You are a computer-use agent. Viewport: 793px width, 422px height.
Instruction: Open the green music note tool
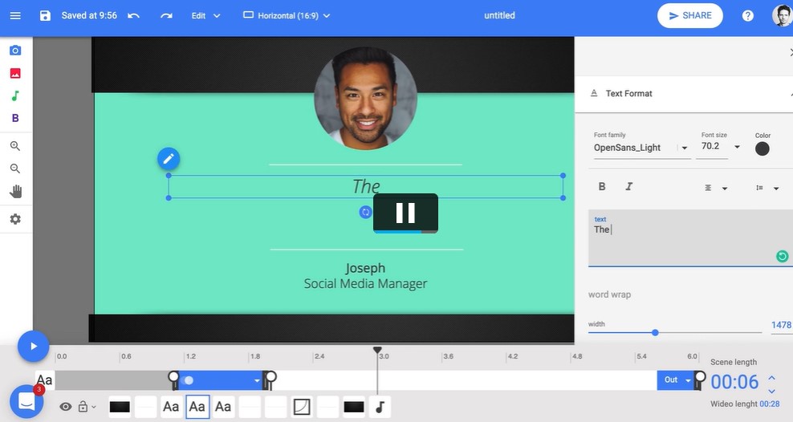(15, 95)
